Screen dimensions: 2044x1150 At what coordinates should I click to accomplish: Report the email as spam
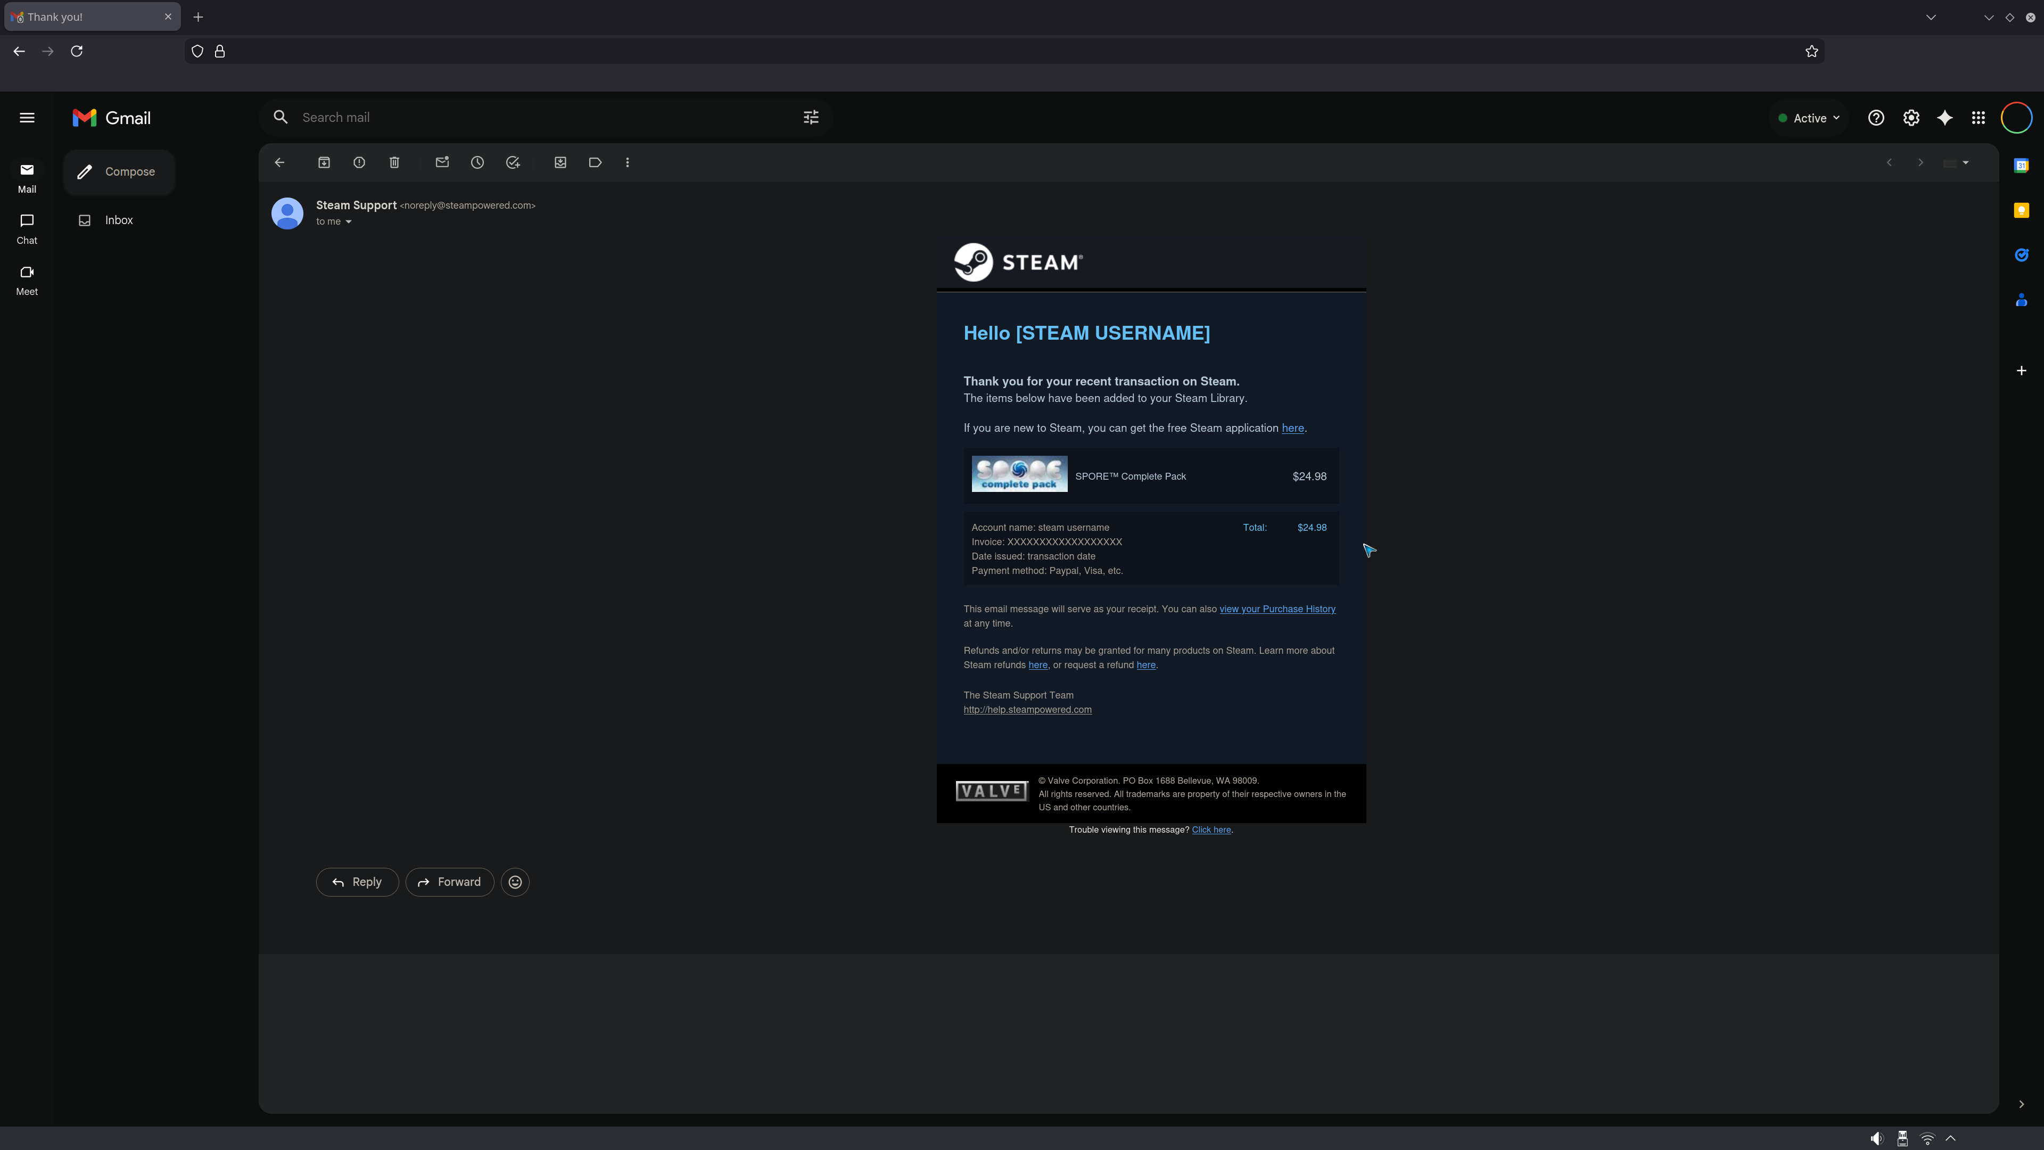pos(359,163)
